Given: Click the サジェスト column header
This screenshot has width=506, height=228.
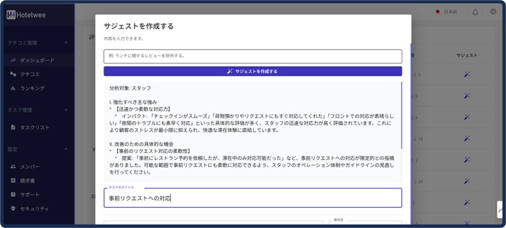Looking at the screenshot, I should tap(467, 56).
